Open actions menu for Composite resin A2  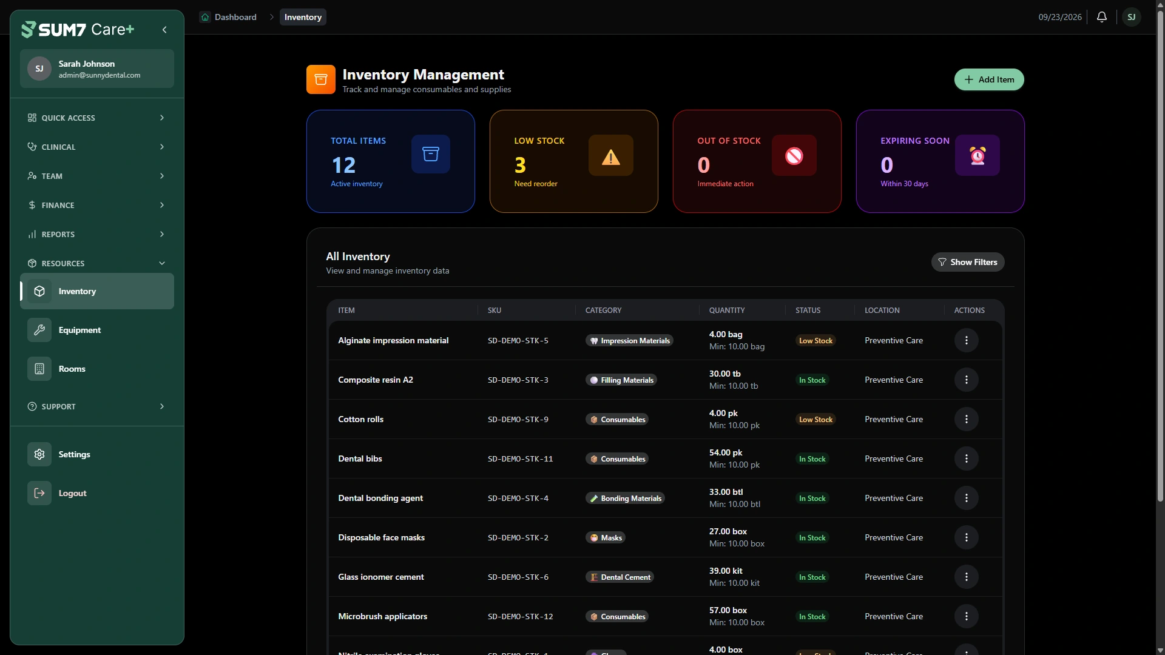tap(967, 380)
